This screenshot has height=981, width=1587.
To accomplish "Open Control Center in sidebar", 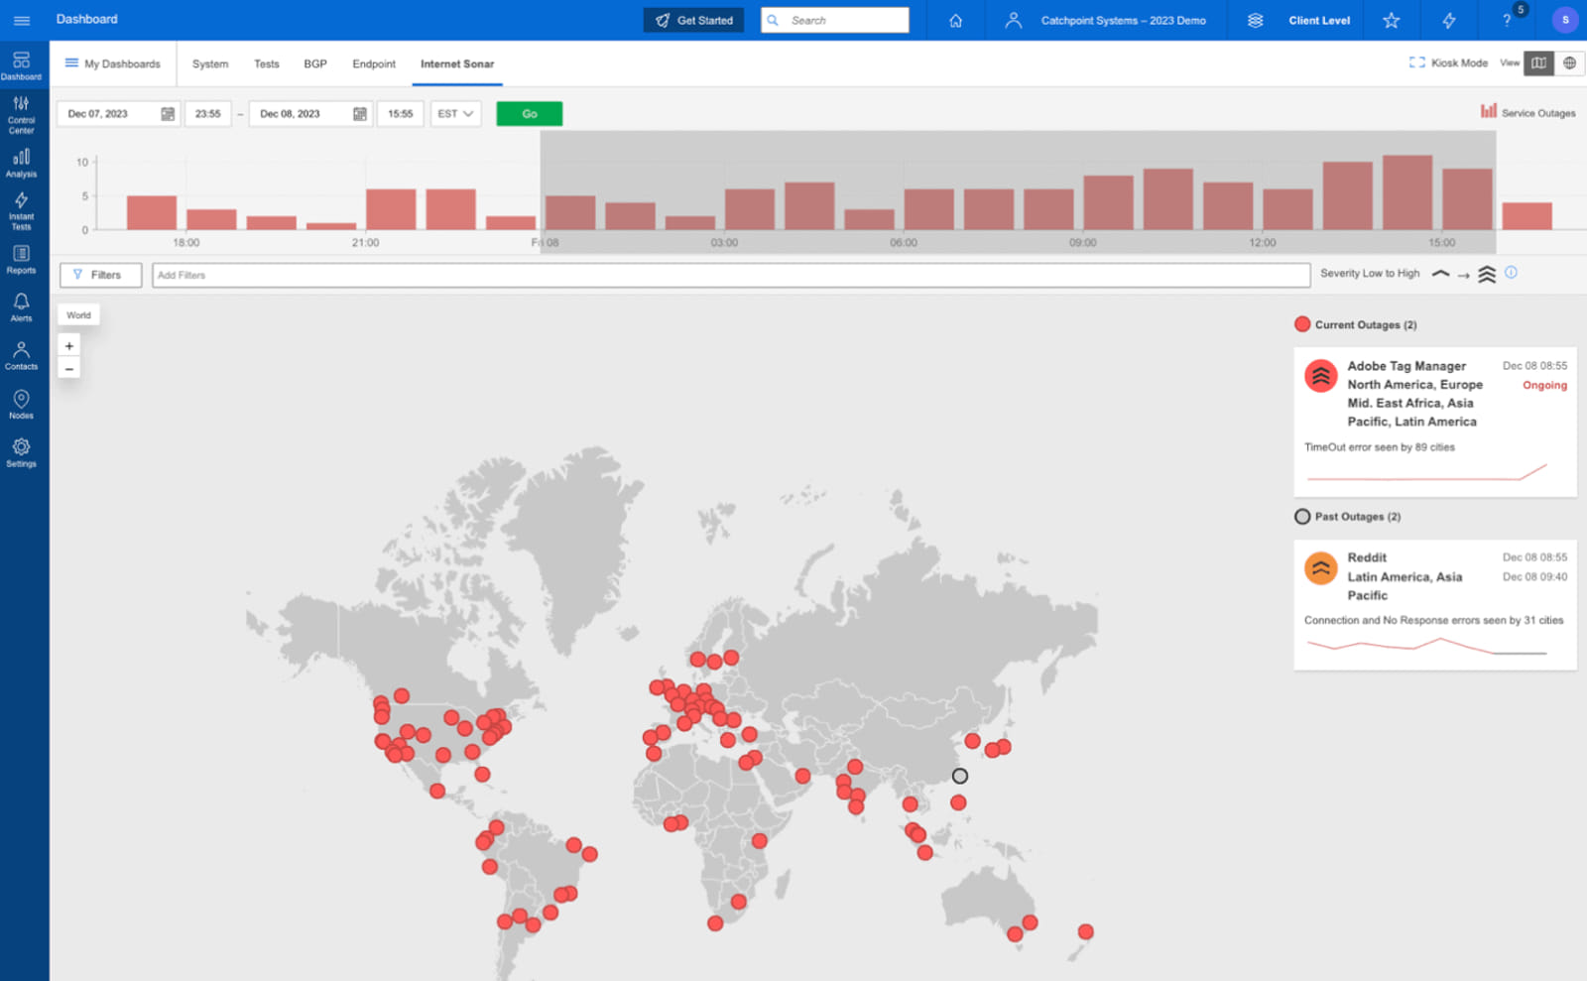I will coord(21,115).
